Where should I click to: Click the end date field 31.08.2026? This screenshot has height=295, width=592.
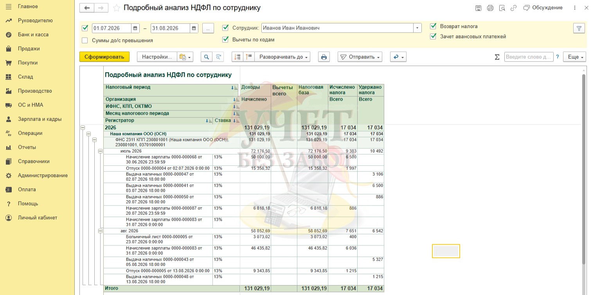click(170, 28)
